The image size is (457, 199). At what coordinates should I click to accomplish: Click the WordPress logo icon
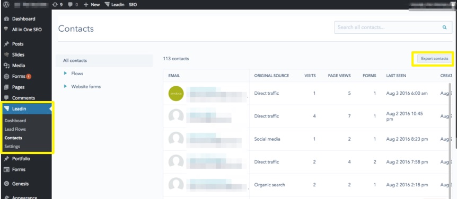pos(6,4)
